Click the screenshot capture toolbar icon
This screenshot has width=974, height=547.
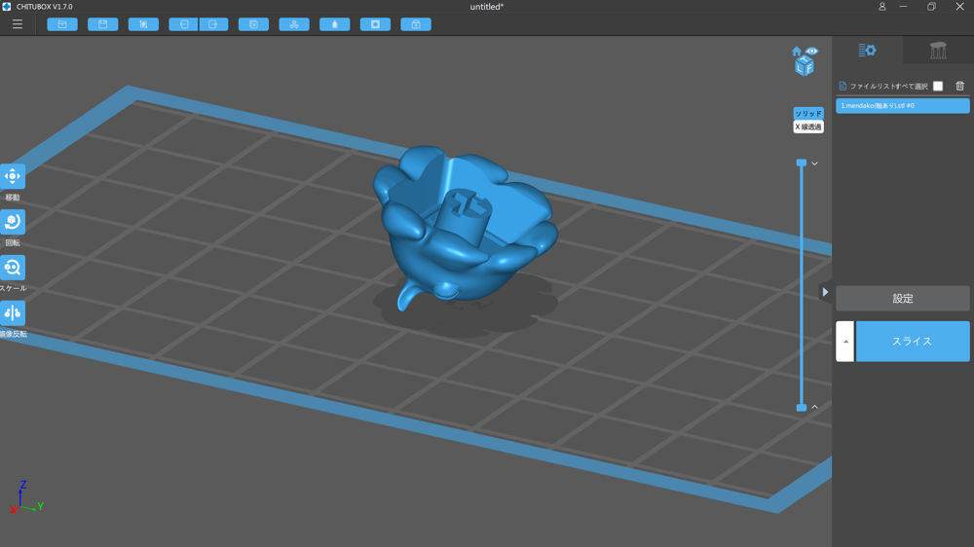[143, 24]
